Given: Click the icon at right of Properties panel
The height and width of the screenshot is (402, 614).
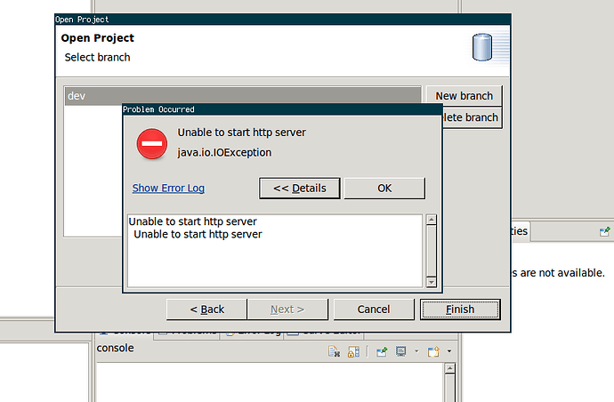Looking at the screenshot, I should (604, 231).
